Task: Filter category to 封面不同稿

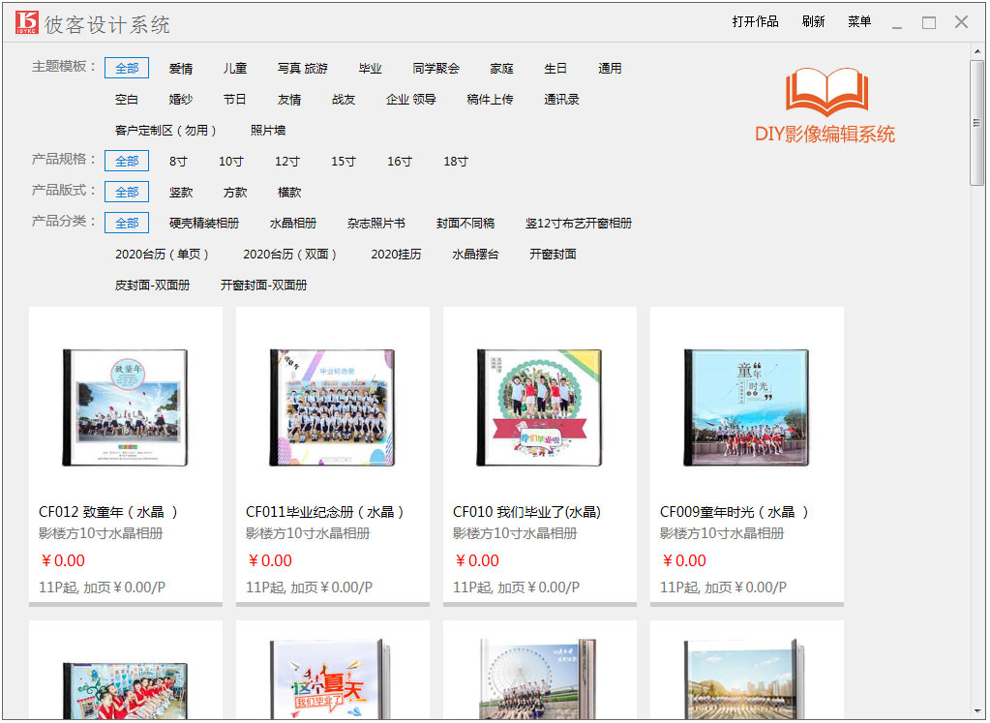Action: tap(465, 223)
